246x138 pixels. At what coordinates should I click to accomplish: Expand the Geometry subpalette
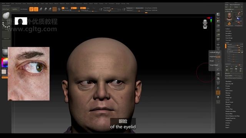click(228, 31)
